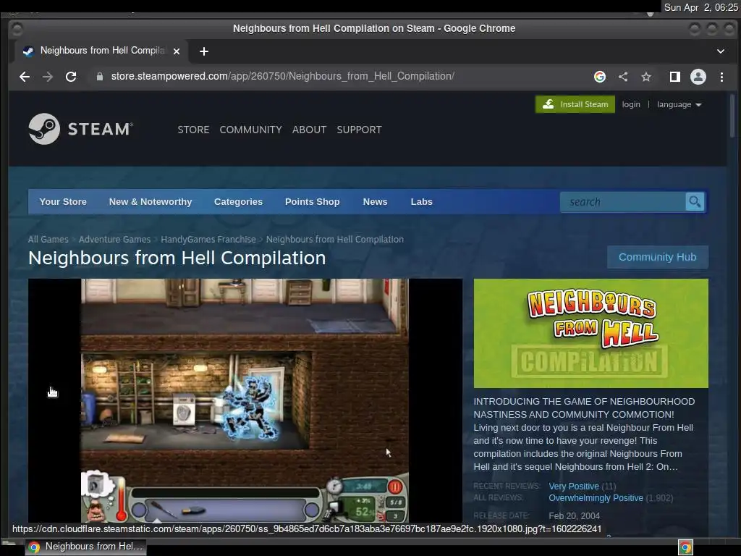Click the address bar URL

point(283,77)
